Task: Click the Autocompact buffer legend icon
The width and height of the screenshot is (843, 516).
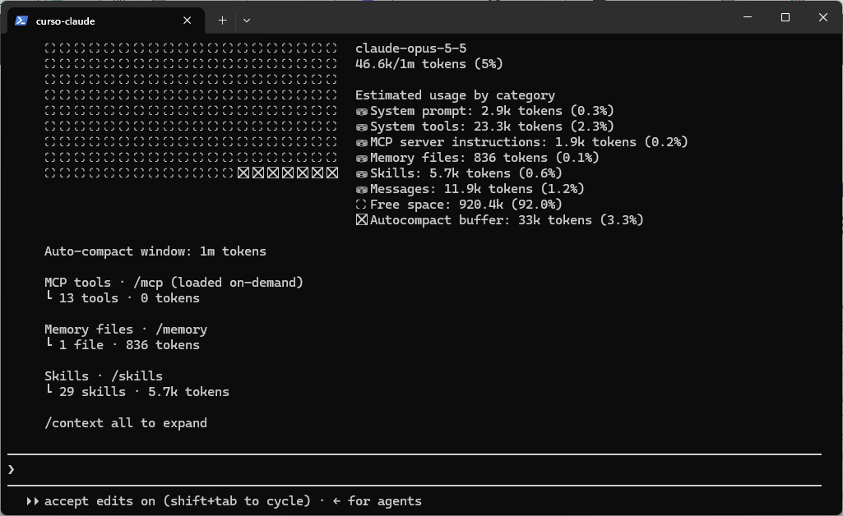Action: click(361, 220)
